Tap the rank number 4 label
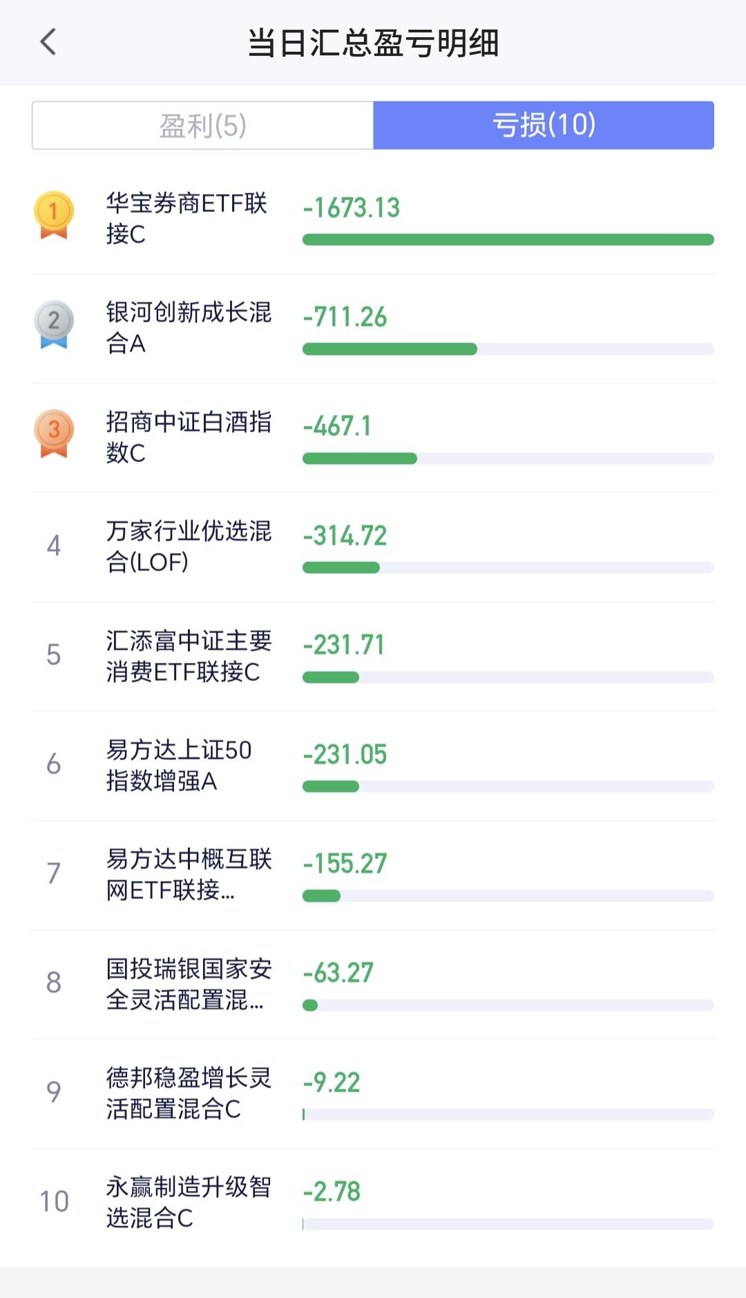 tap(54, 545)
